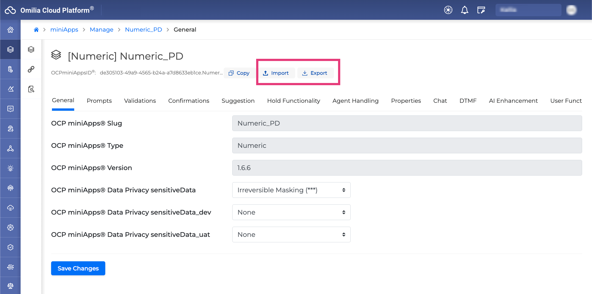
Task: Click the note editing icon in the header
Action: pyautogui.click(x=481, y=10)
